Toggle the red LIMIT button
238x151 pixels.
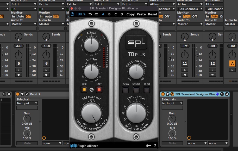click(x=99, y=90)
